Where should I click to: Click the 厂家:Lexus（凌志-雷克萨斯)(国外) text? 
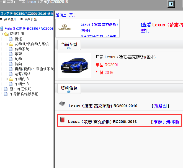(x=126, y=57)
